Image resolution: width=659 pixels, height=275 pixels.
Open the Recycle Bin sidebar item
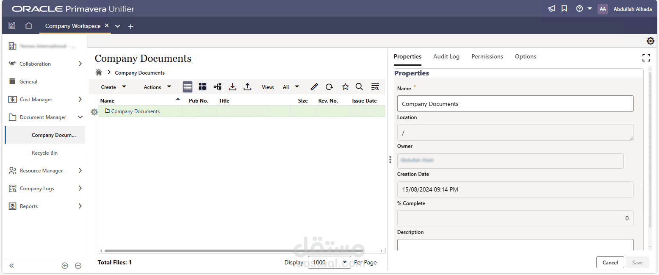click(x=44, y=153)
